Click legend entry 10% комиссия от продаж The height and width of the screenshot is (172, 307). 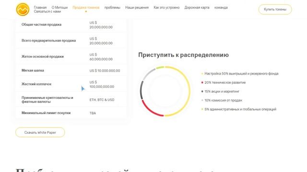click(222, 100)
